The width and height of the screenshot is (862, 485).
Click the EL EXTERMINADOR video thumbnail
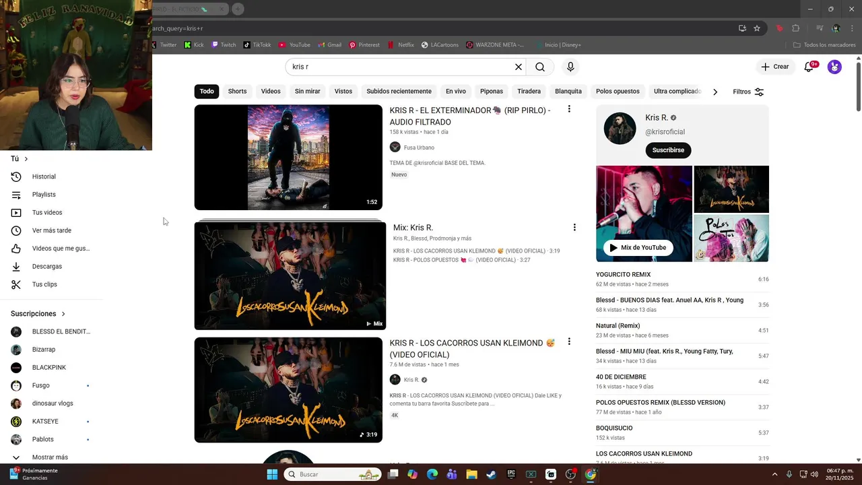click(x=288, y=157)
